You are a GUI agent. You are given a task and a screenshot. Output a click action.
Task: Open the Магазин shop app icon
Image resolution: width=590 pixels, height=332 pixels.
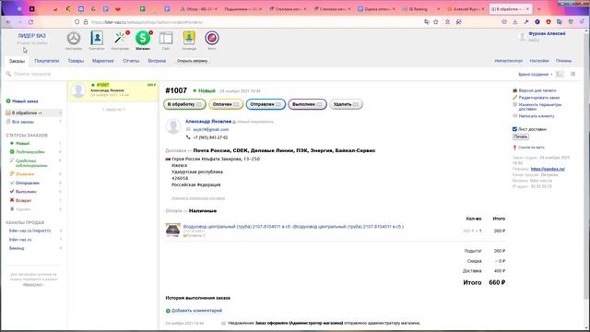[x=143, y=38]
